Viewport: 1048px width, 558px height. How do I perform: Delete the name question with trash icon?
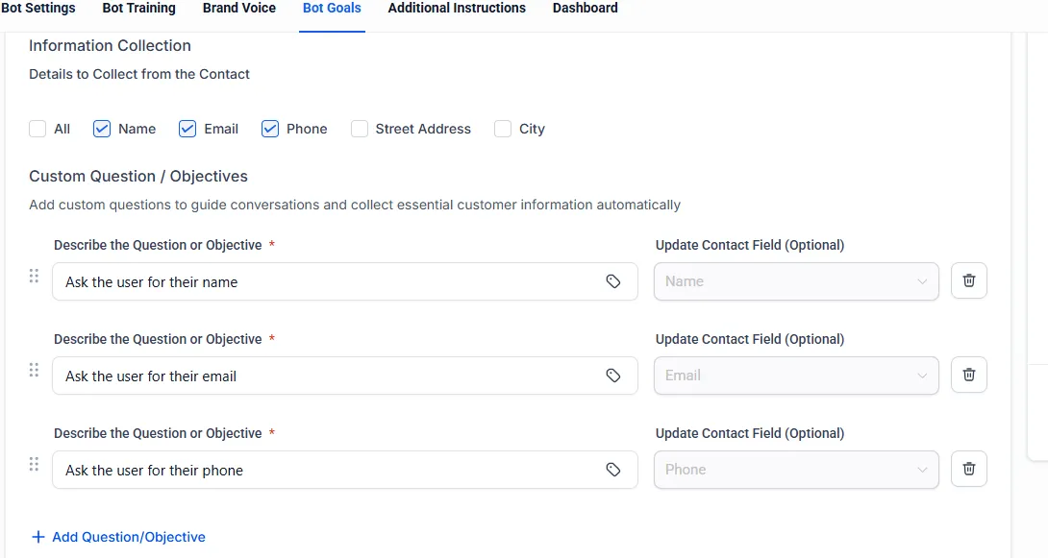pyautogui.click(x=968, y=280)
